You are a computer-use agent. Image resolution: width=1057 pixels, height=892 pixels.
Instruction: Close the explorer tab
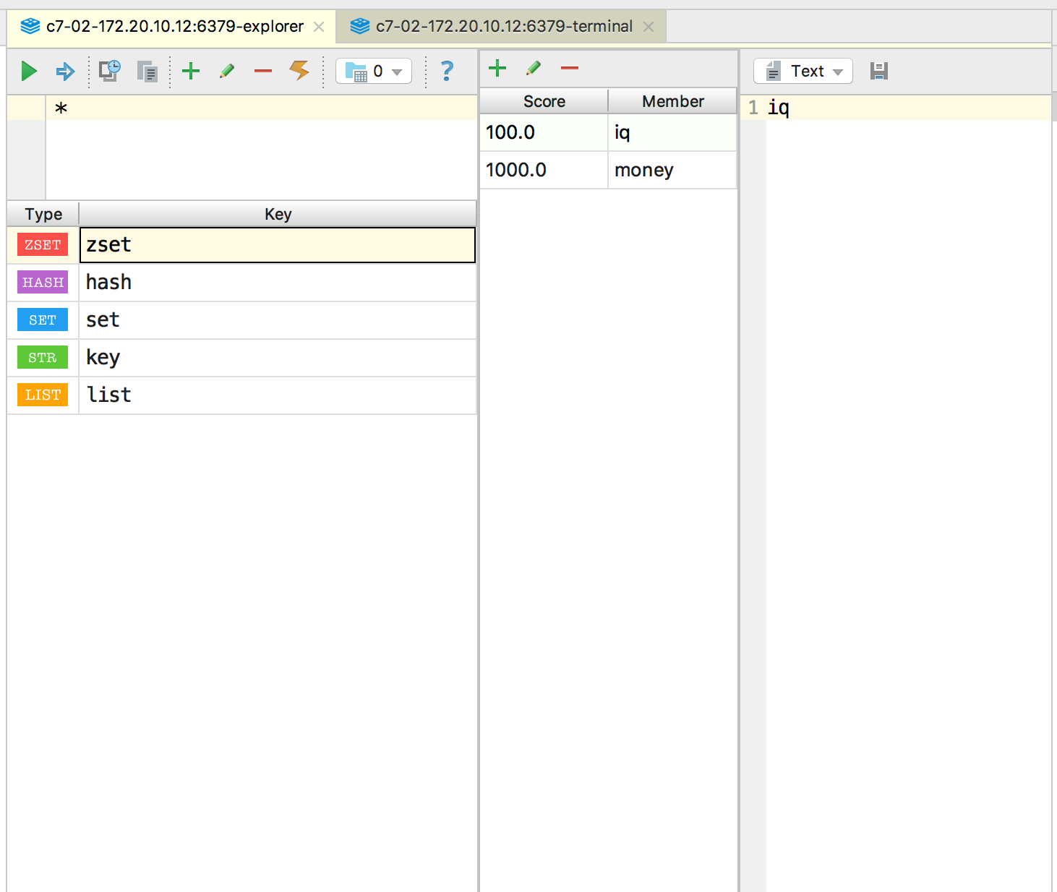(x=319, y=27)
